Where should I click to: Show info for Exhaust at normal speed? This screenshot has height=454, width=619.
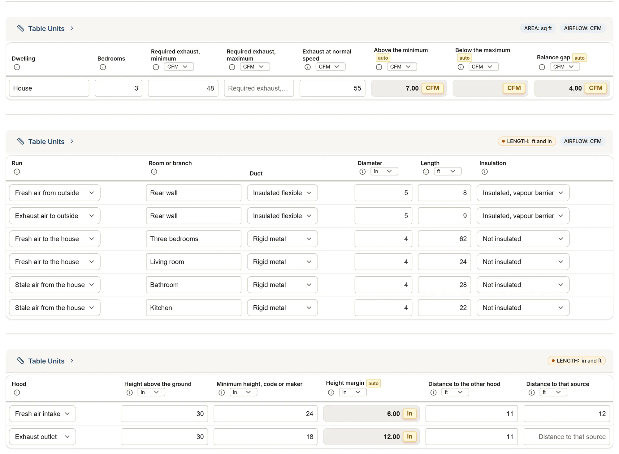click(x=308, y=67)
